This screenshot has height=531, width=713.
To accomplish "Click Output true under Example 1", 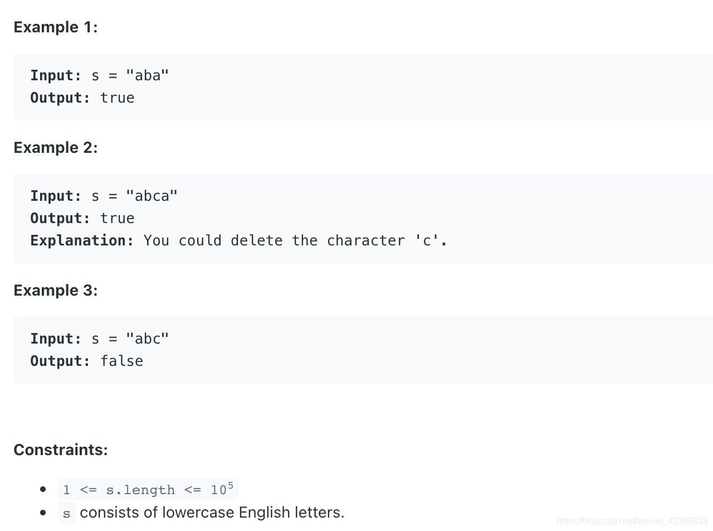I will (82, 98).
